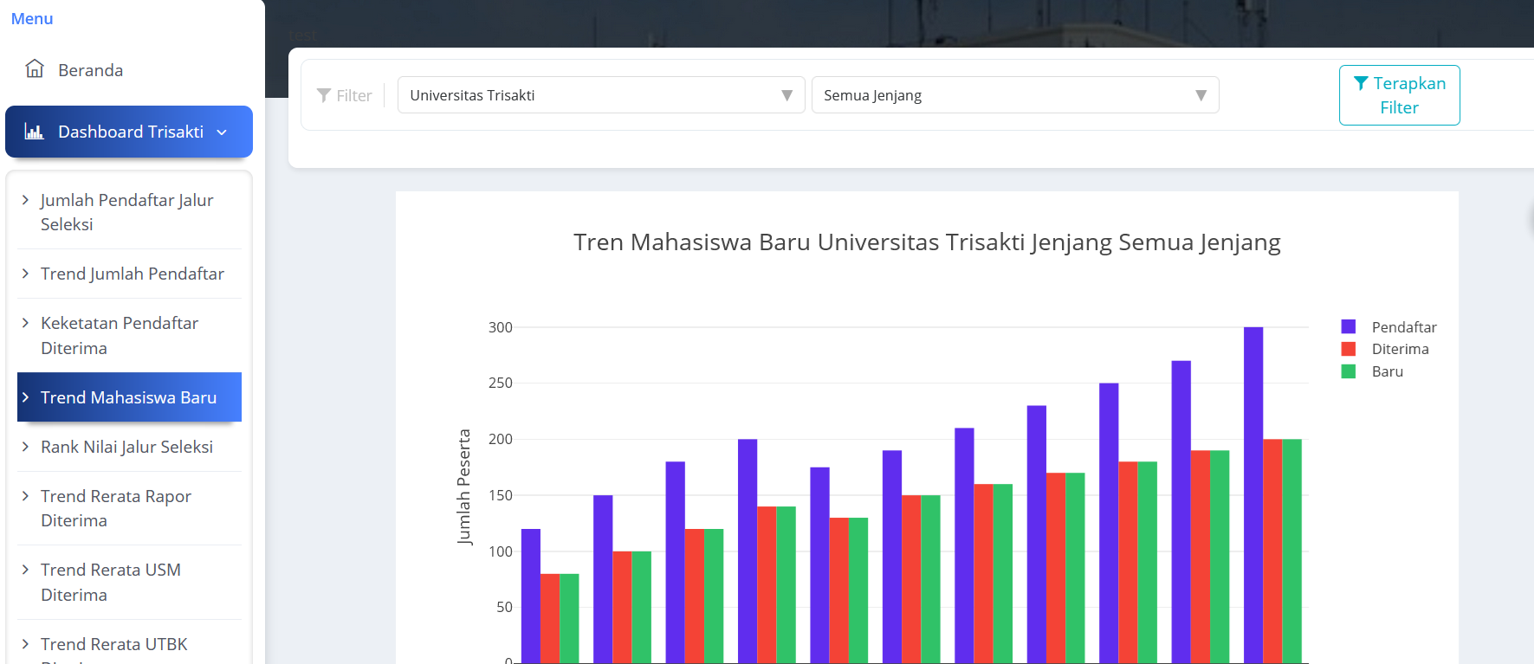
Task: Click arrow of Universitas Trisakti select
Action: click(x=786, y=95)
